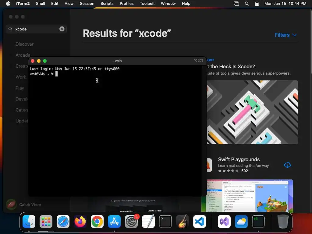Click the xcode search input field
Image resolution: width=312 pixels, height=234 pixels.
(36, 29)
